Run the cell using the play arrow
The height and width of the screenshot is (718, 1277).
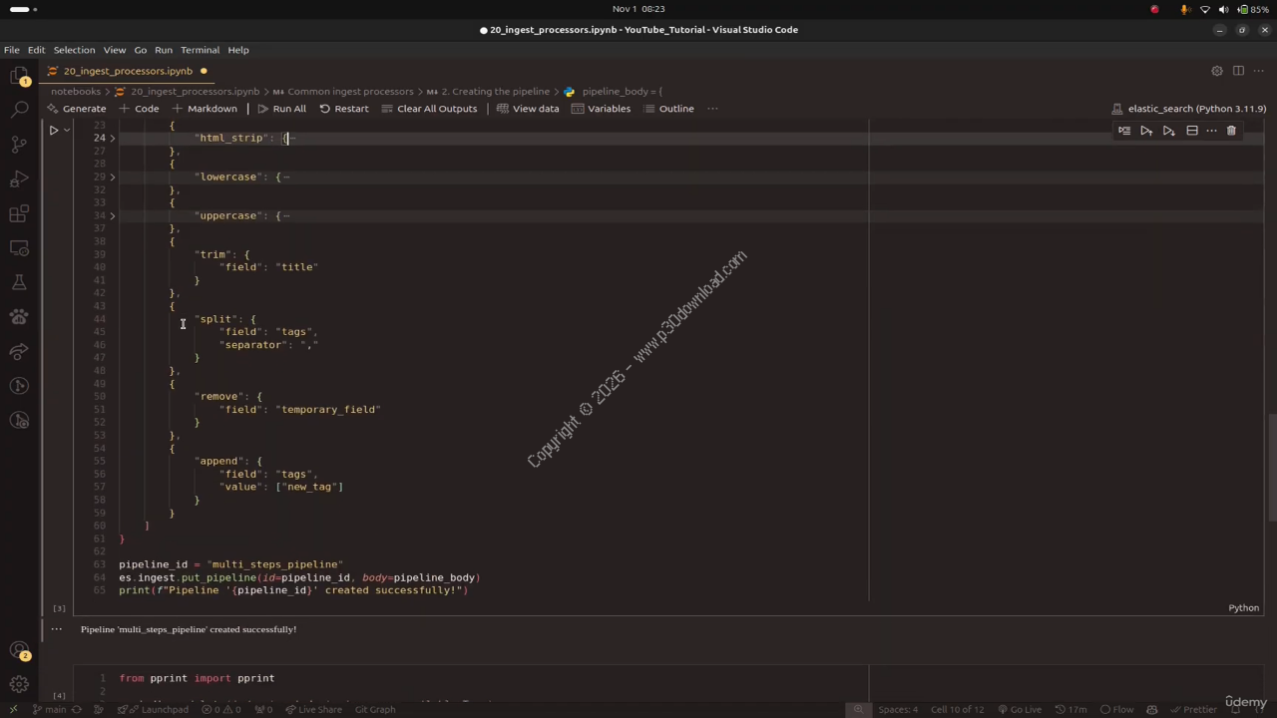(54, 130)
